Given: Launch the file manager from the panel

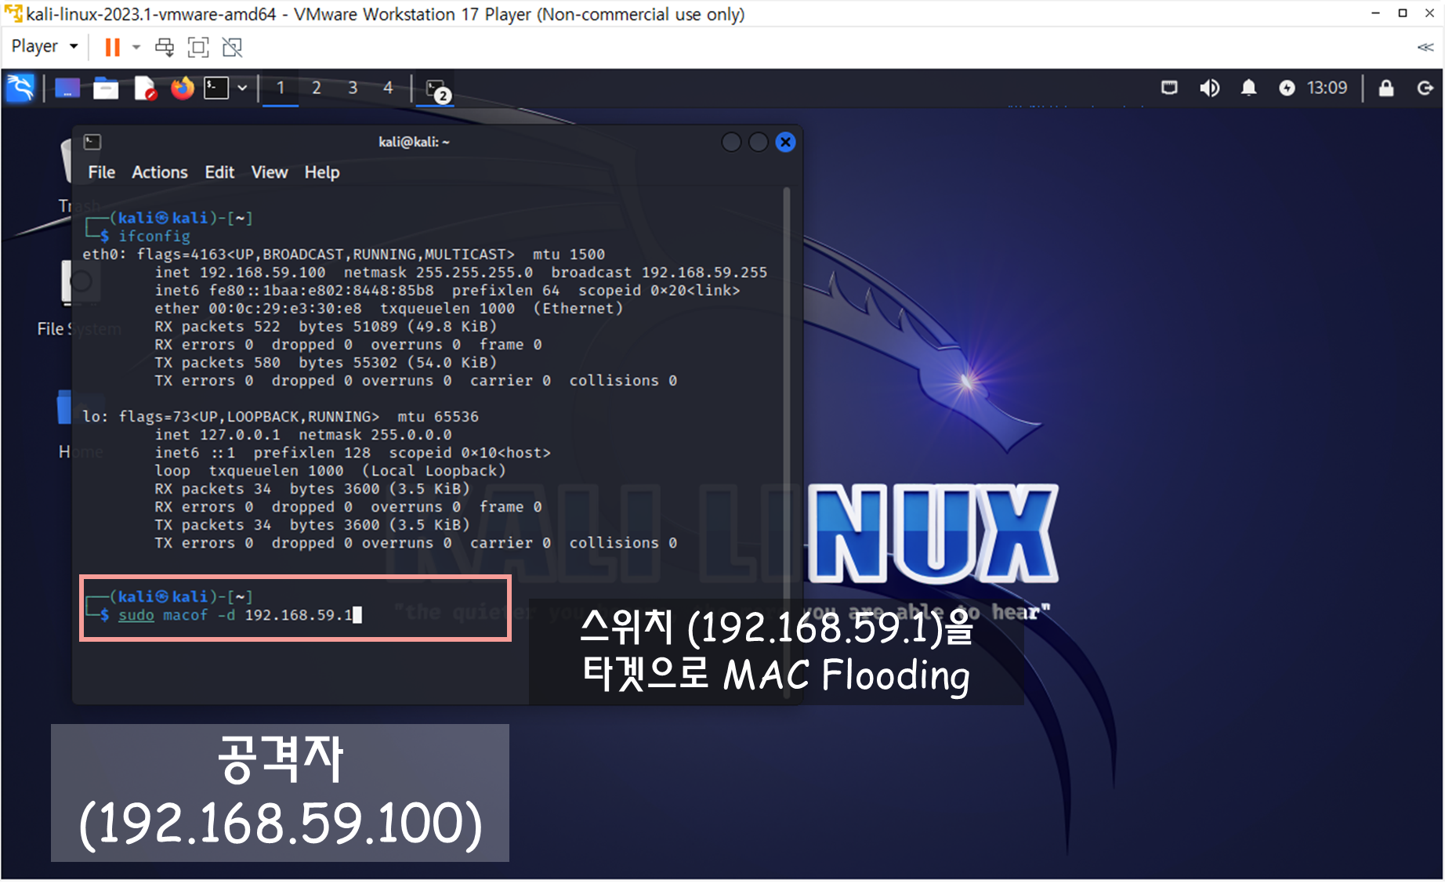Looking at the screenshot, I should (x=106, y=88).
